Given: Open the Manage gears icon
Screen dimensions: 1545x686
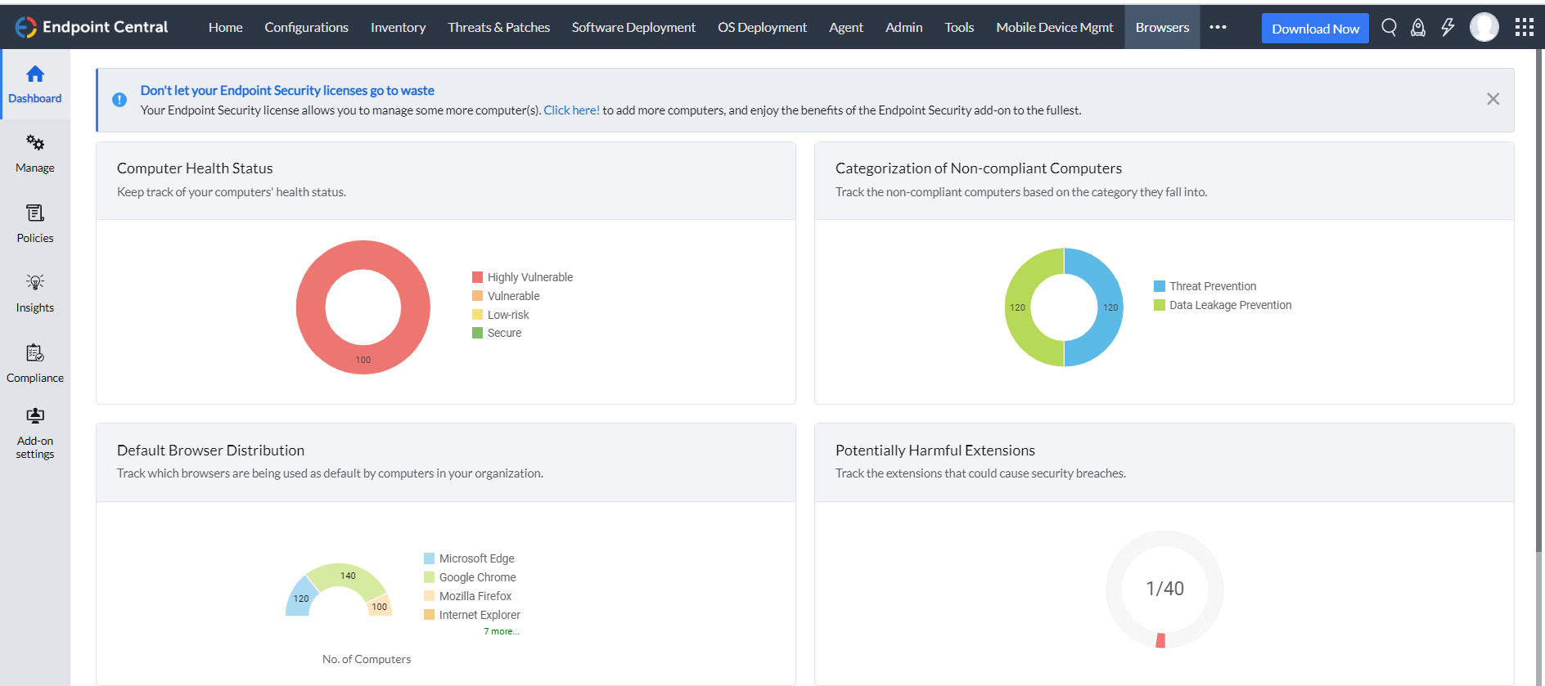Looking at the screenshot, I should [35, 144].
